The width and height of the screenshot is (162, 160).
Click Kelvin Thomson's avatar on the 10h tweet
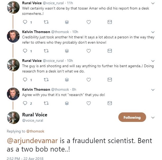(x=13, y=36)
